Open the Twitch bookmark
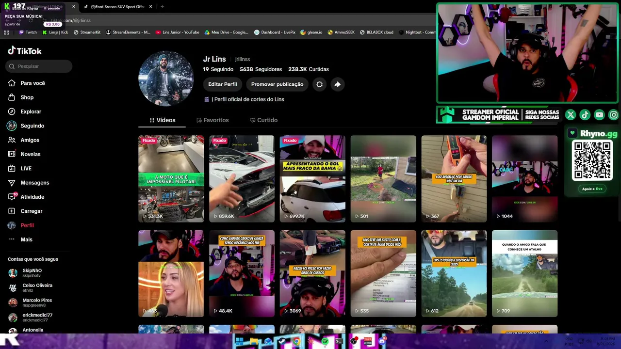 point(28,32)
